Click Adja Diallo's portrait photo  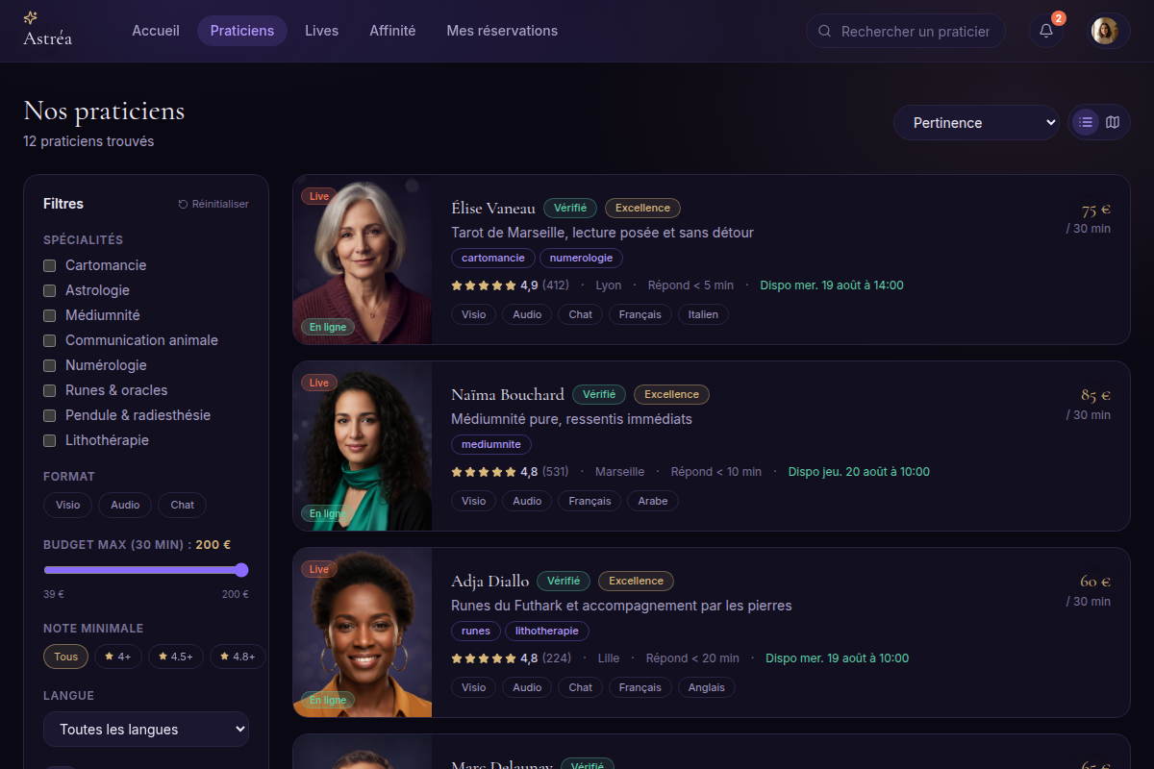coord(363,633)
